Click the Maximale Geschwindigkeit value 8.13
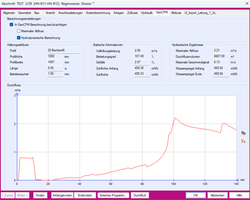Viewport: 250px width, 200px height. pyautogui.click(x=221, y=62)
